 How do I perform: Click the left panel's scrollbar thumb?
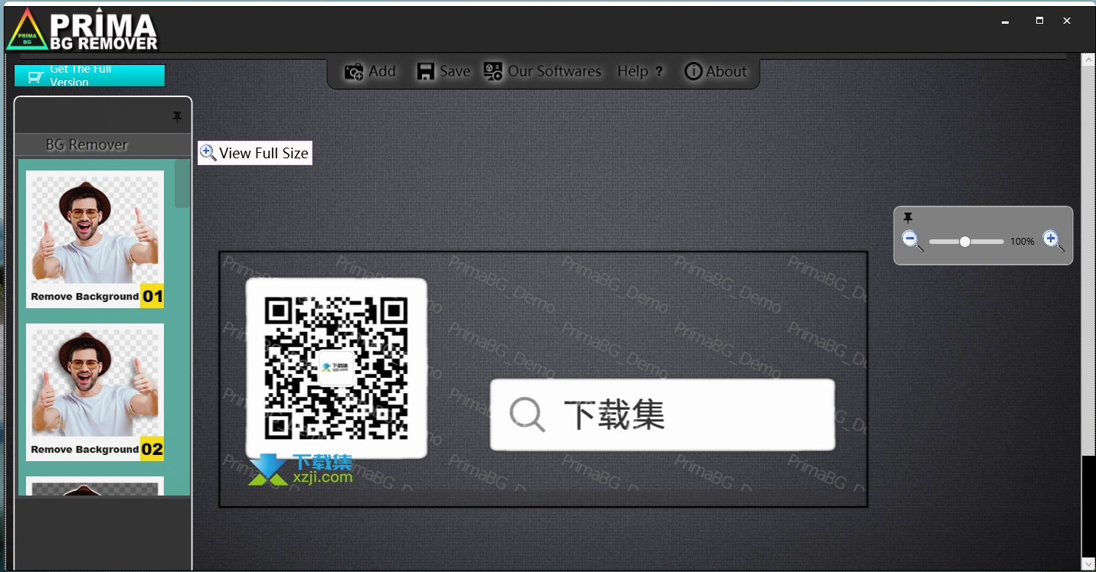(x=182, y=184)
